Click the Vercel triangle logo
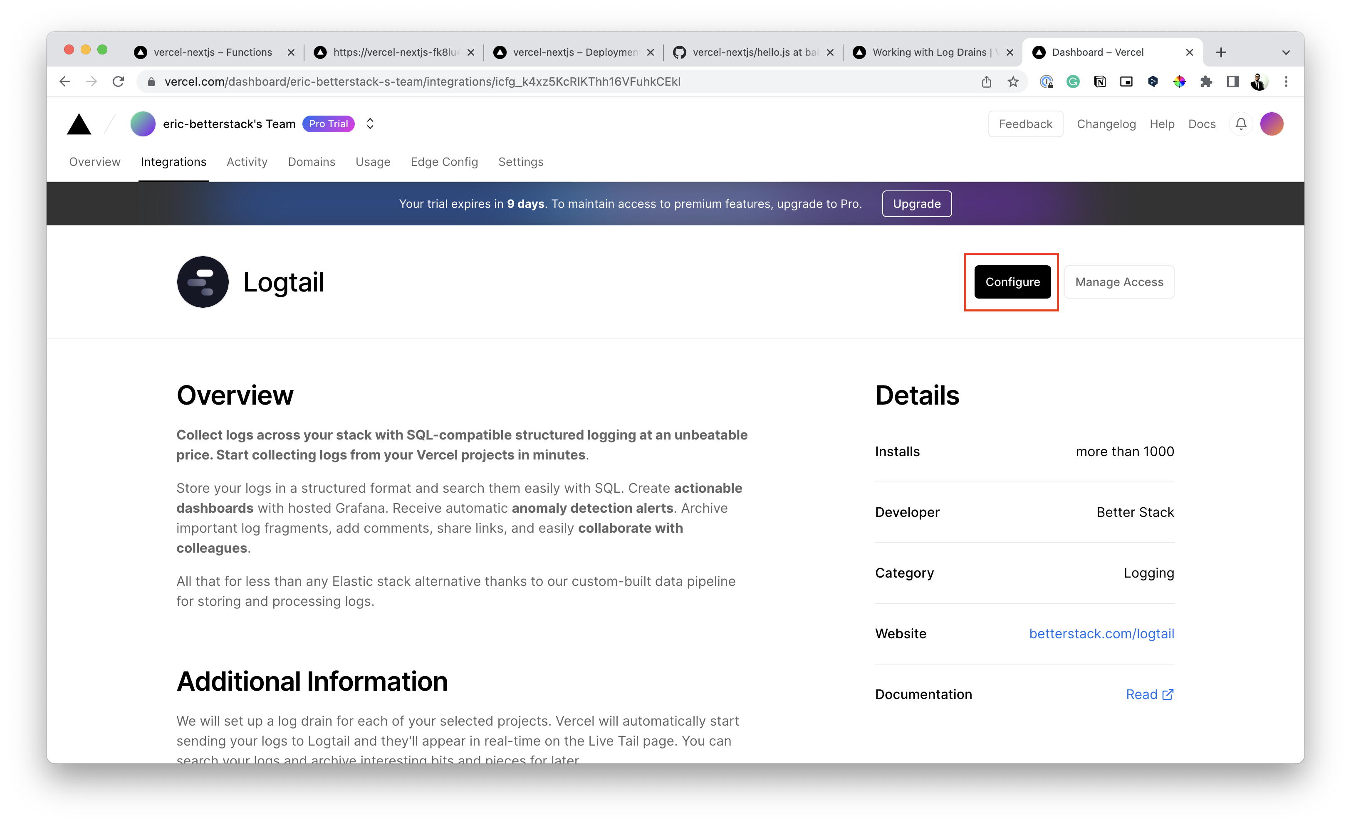This screenshot has height=825, width=1351. 79,124
